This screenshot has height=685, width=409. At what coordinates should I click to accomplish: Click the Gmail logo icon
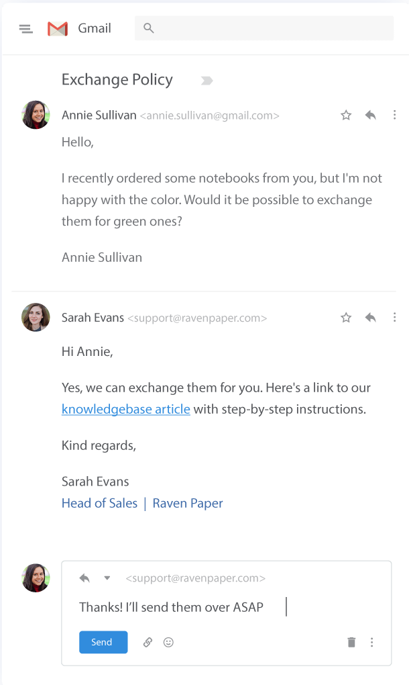(58, 29)
